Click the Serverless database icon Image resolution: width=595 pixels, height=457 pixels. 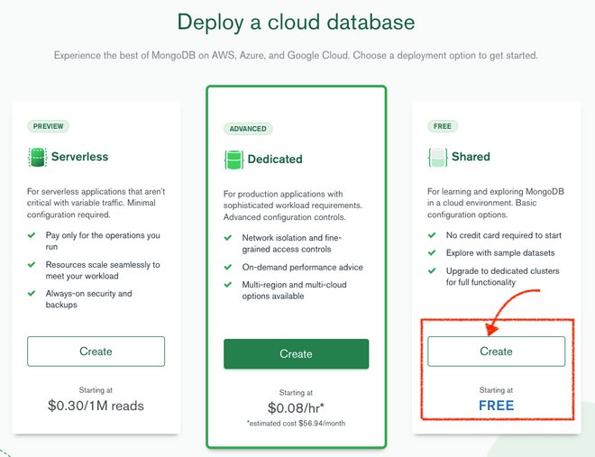pyautogui.click(x=37, y=158)
